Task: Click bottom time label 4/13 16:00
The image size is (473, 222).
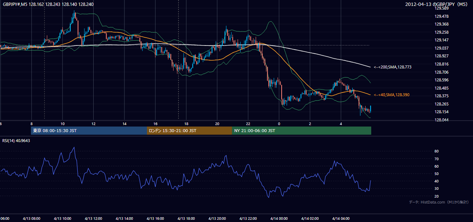Action: point(155,219)
